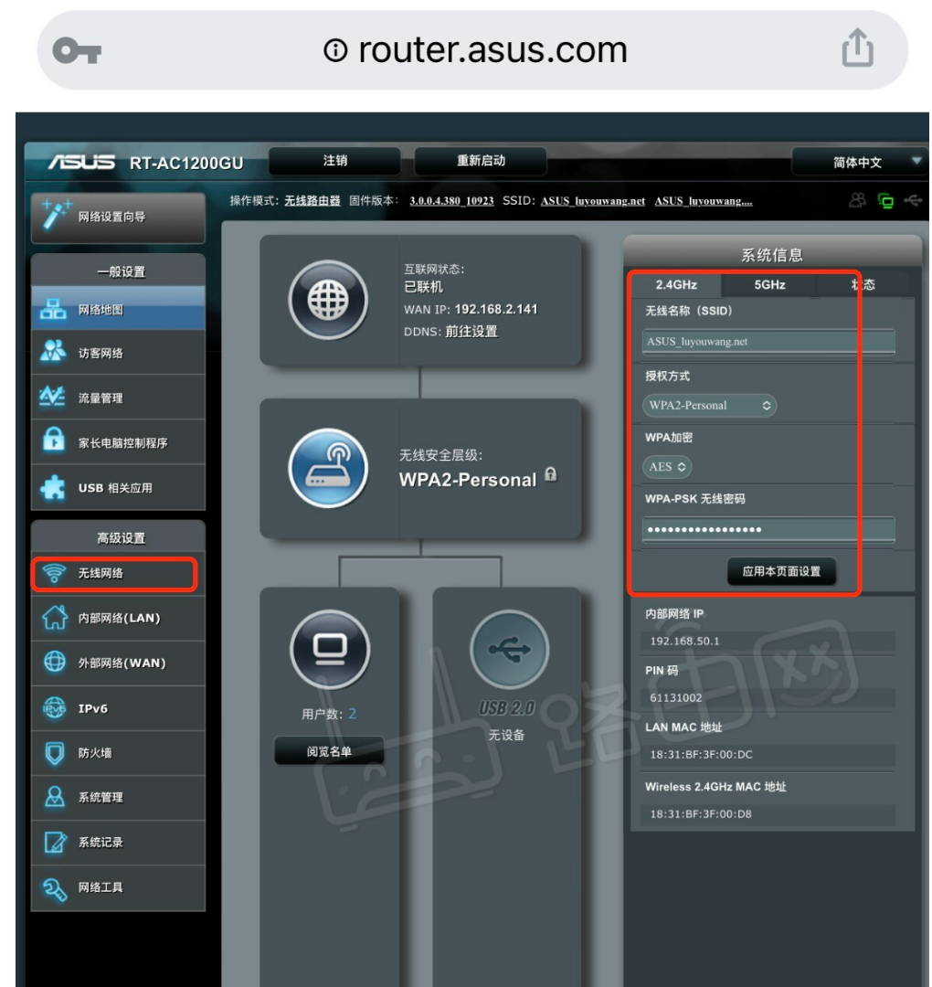Click the ASUS logo

click(82, 163)
